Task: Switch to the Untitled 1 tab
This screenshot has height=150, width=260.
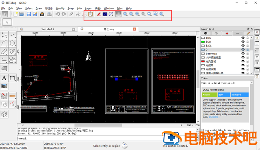Action: [x=48, y=29]
